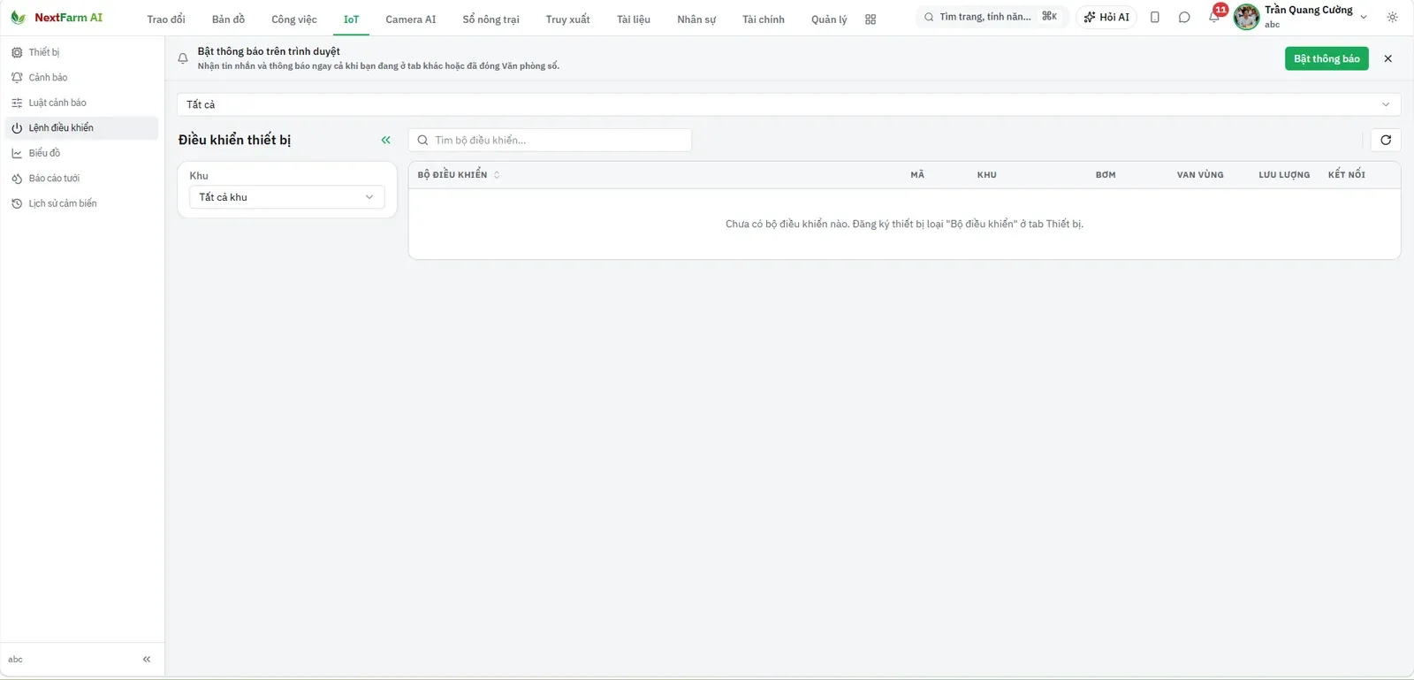The width and height of the screenshot is (1414, 680).
Task: Switch theme with the sun icon
Action: pyautogui.click(x=1393, y=17)
